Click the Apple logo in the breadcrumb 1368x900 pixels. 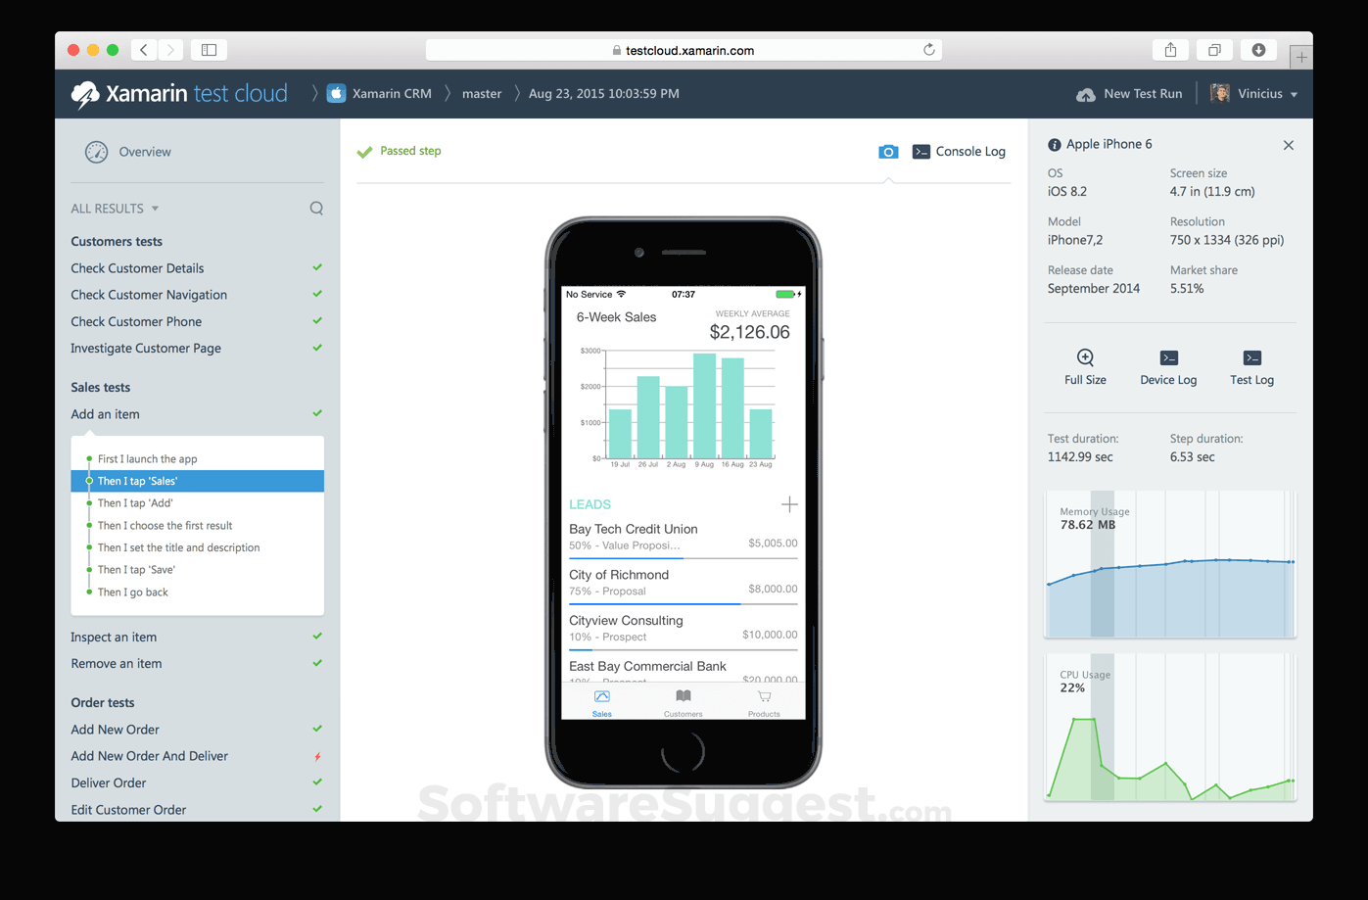[x=336, y=93]
